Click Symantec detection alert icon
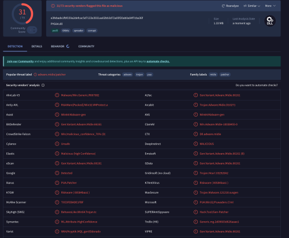Image resolution: width=289 pixels, height=238 pixels. click(57, 222)
